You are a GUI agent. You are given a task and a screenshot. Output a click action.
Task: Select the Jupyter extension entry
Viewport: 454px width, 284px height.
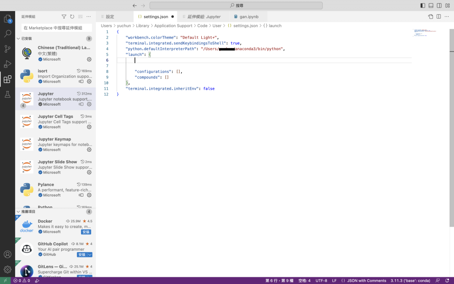(x=55, y=99)
